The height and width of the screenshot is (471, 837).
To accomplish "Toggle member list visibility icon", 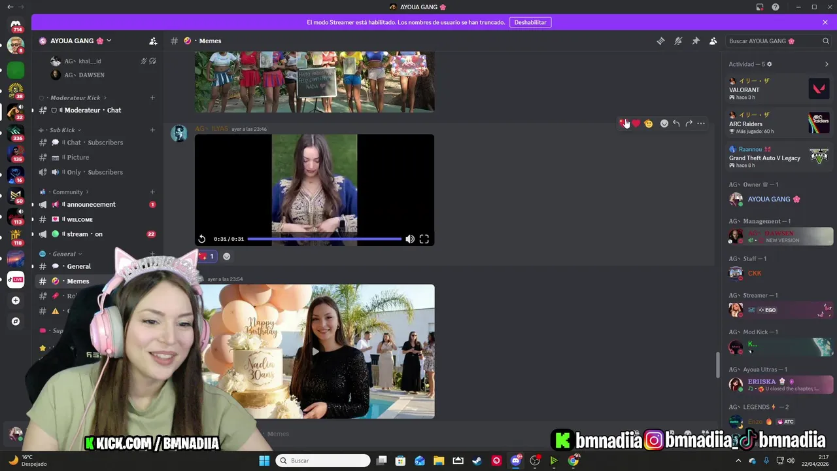I will [713, 41].
